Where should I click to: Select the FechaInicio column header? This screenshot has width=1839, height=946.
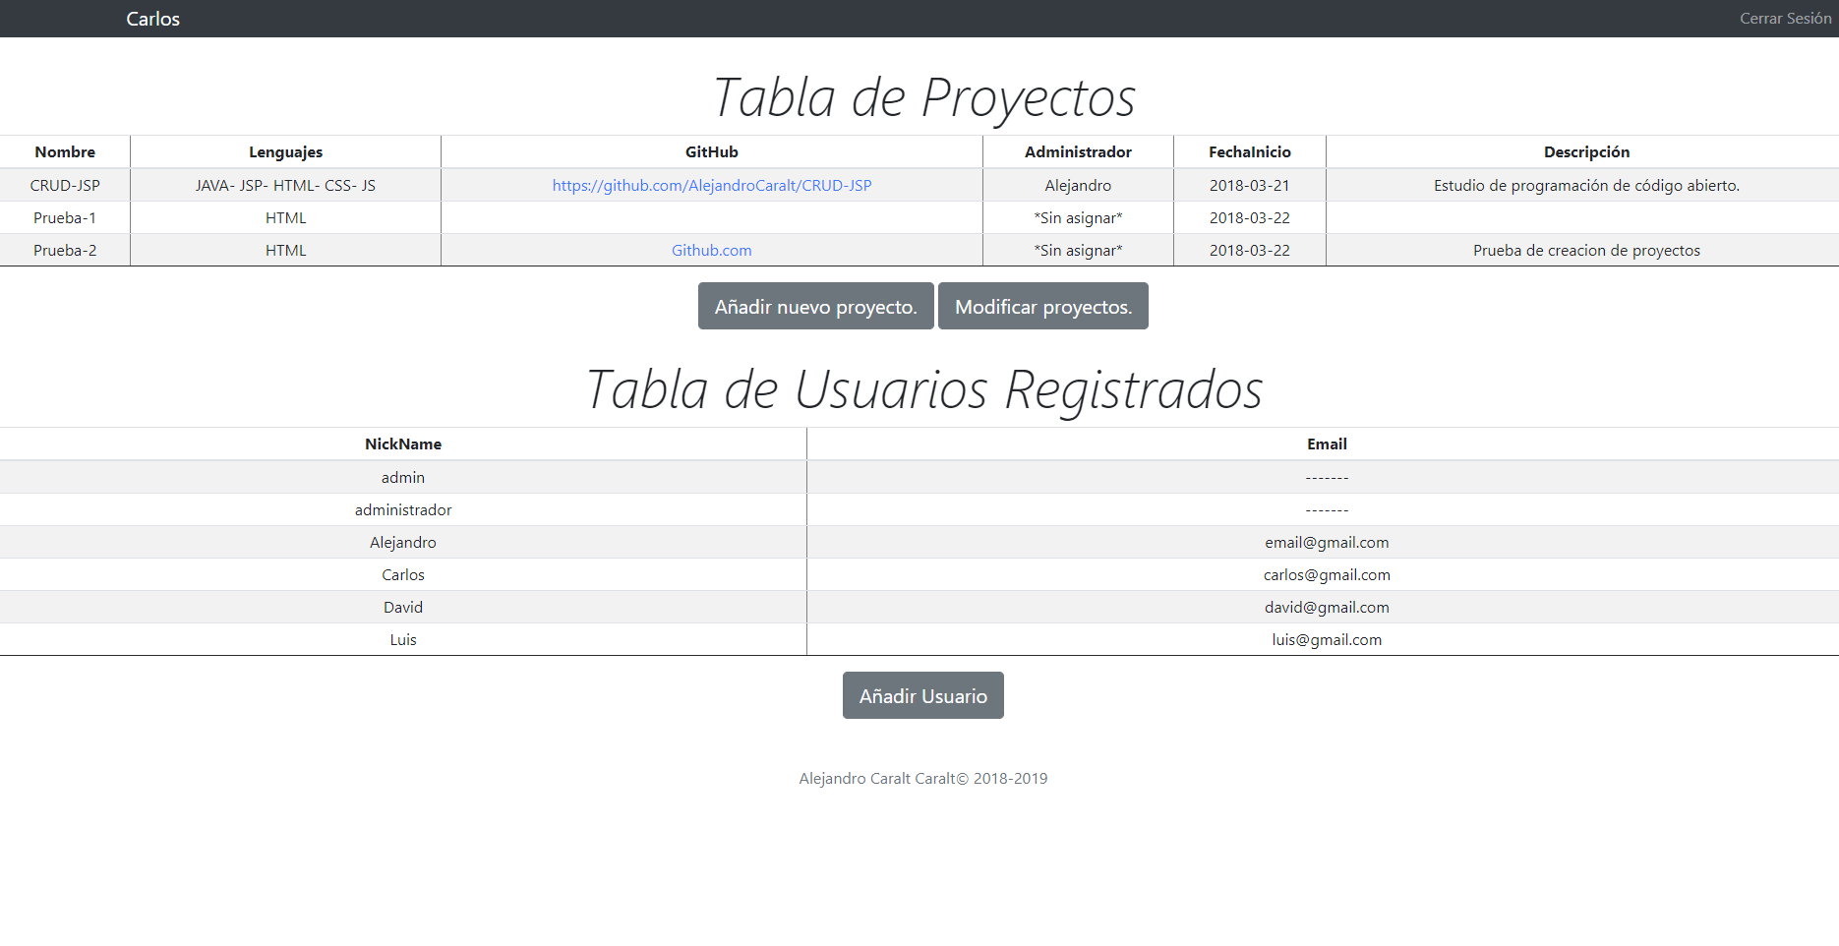click(x=1250, y=151)
